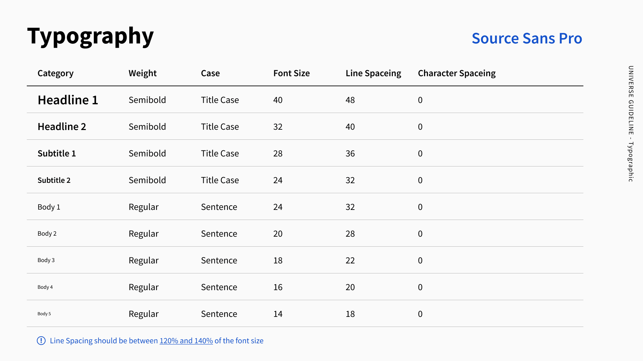This screenshot has width=643, height=361.
Task: Click the Headline 2 category label
Action: coord(62,127)
